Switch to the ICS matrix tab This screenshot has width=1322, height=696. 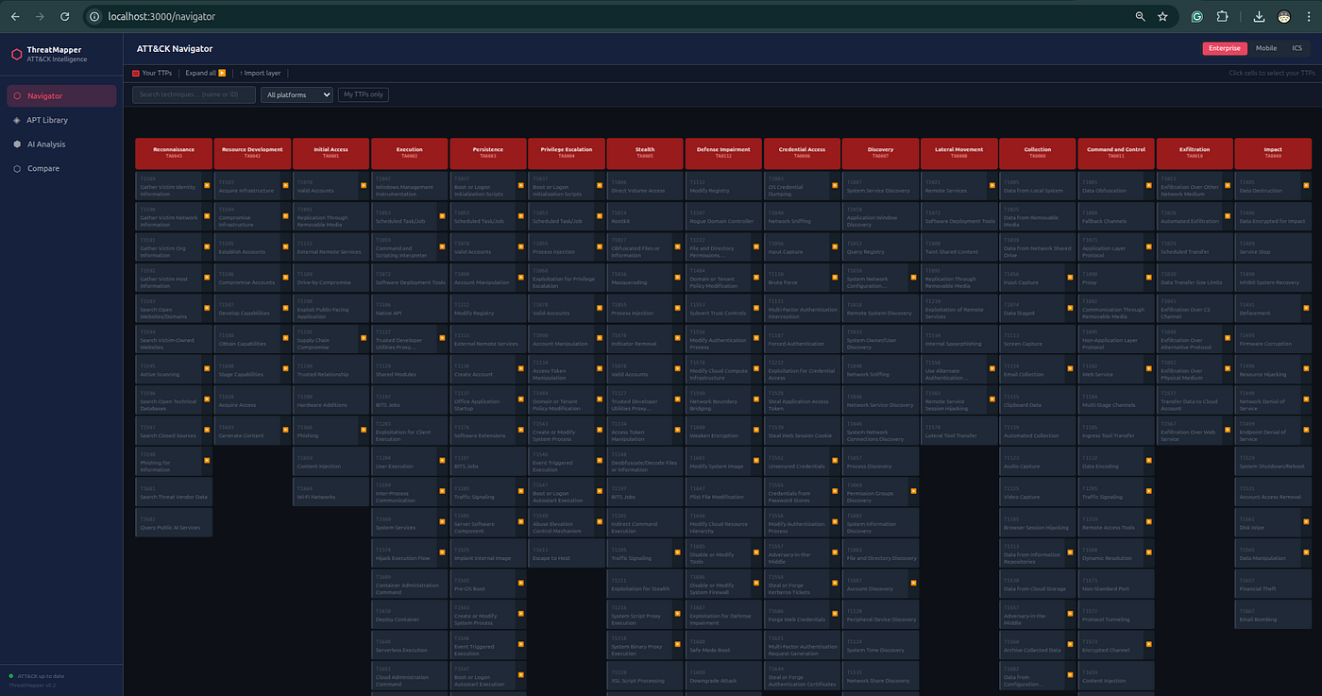[x=1297, y=48]
